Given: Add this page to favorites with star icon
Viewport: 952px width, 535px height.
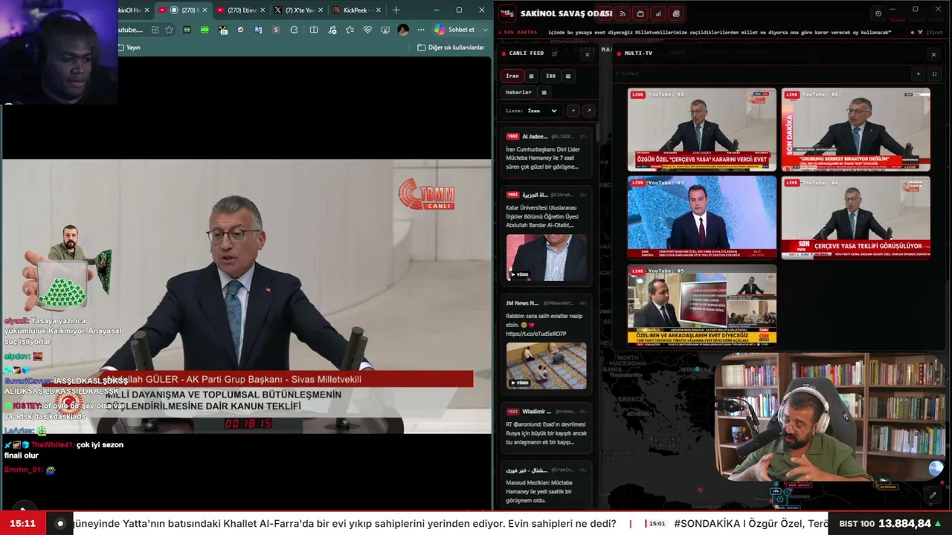Looking at the screenshot, I should 170,30.
